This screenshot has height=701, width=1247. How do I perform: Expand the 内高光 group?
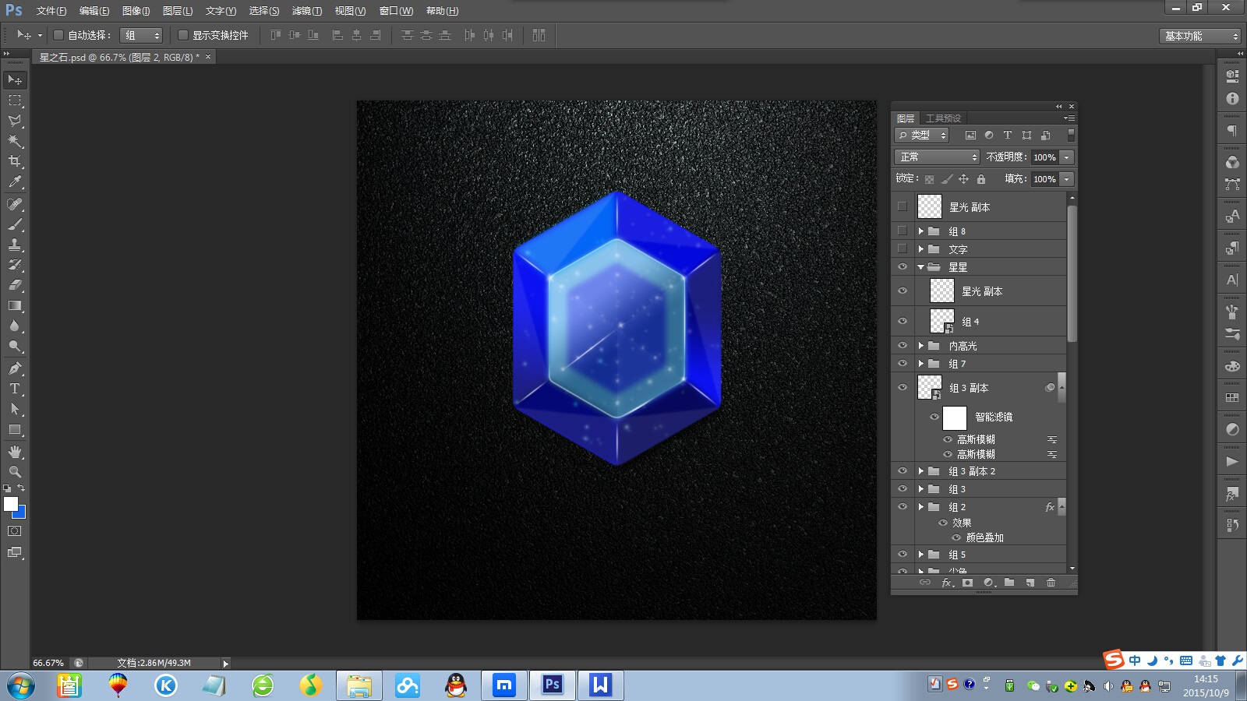click(x=921, y=345)
